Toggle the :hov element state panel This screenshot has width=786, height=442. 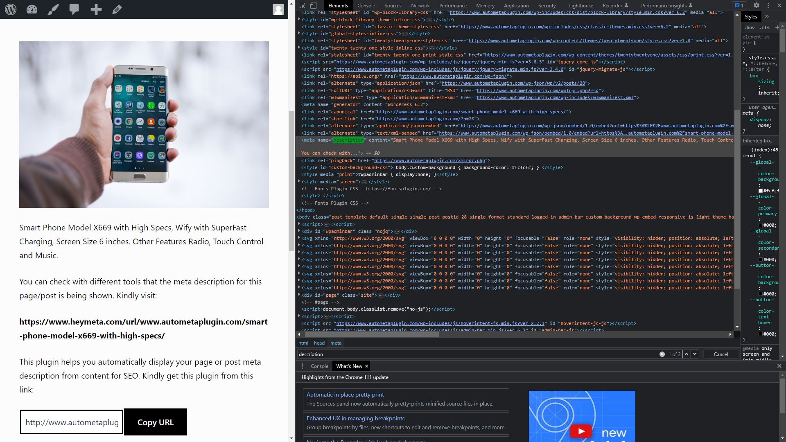(x=749, y=27)
